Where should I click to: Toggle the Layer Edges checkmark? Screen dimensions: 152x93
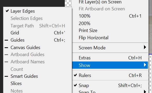(x=37, y=11)
